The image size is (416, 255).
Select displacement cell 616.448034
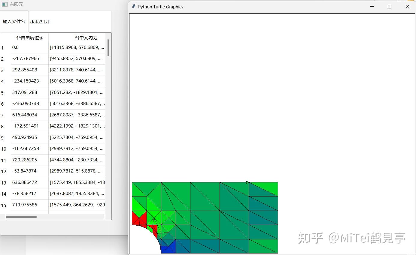pos(30,115)
